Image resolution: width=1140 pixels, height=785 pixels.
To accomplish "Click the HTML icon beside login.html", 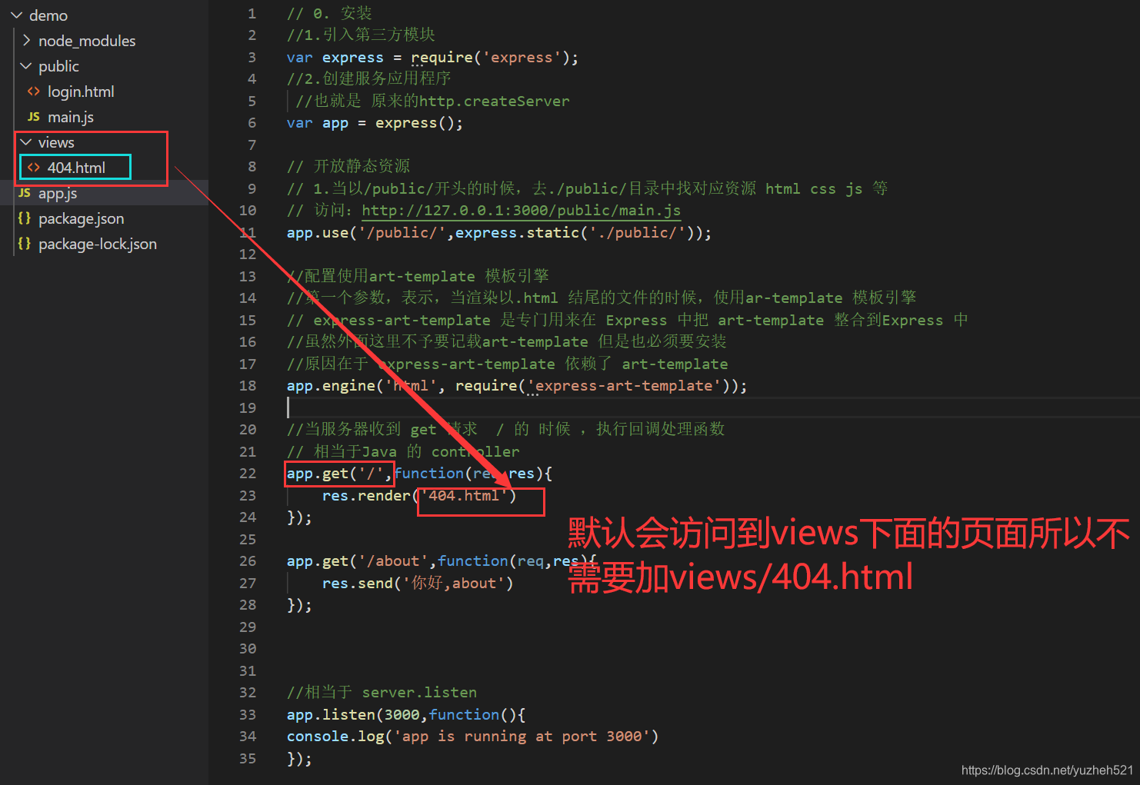I will point(34,91).
